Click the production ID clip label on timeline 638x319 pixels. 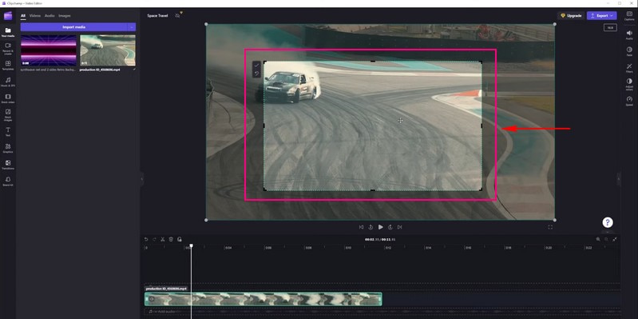(166, 289)
